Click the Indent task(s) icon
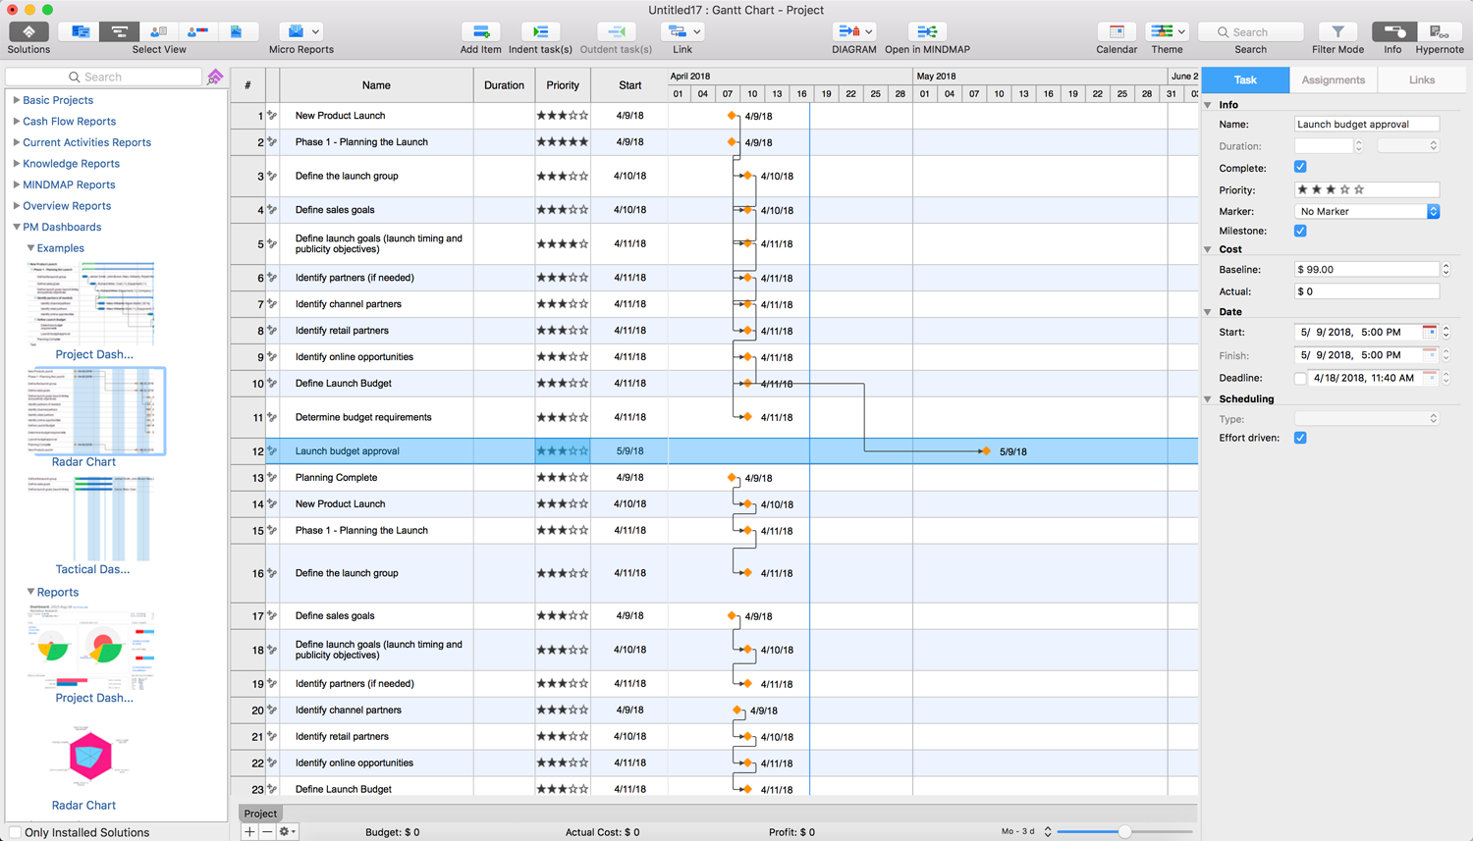Image resolution: width=1473 pixels, height=841 pixels. [540, 32]
